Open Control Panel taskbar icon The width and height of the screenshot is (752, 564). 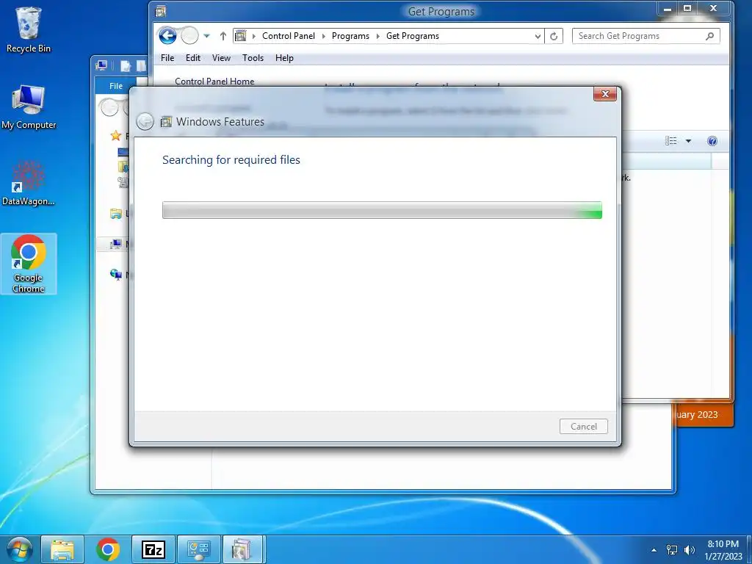[198, 549]
